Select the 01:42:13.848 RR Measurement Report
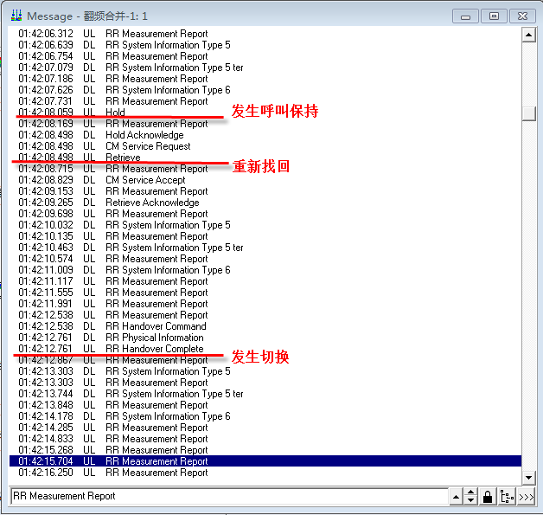543x515 pixels. coord(265,405)
